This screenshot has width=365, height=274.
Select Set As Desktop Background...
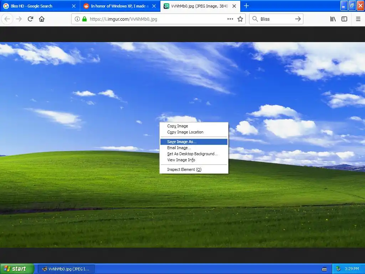[x=194, y=154]
